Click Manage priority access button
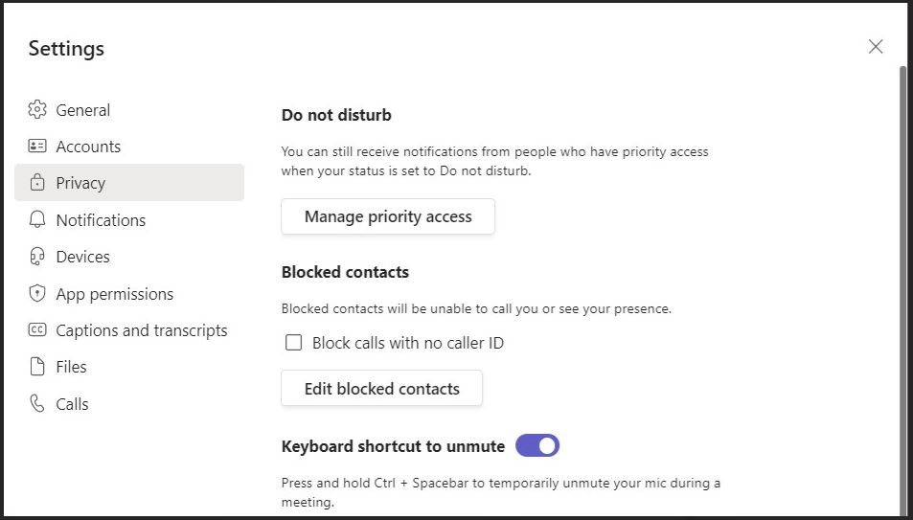913x520 pixels. 388,216
